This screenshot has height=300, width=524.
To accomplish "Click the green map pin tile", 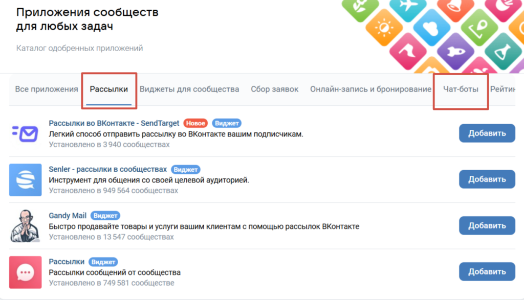I will (479, 28).
